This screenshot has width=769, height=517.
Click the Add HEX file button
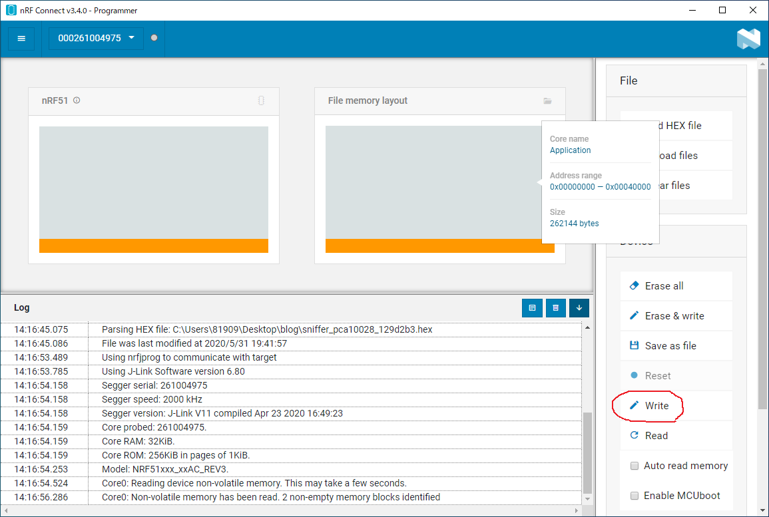coord(696,126)
